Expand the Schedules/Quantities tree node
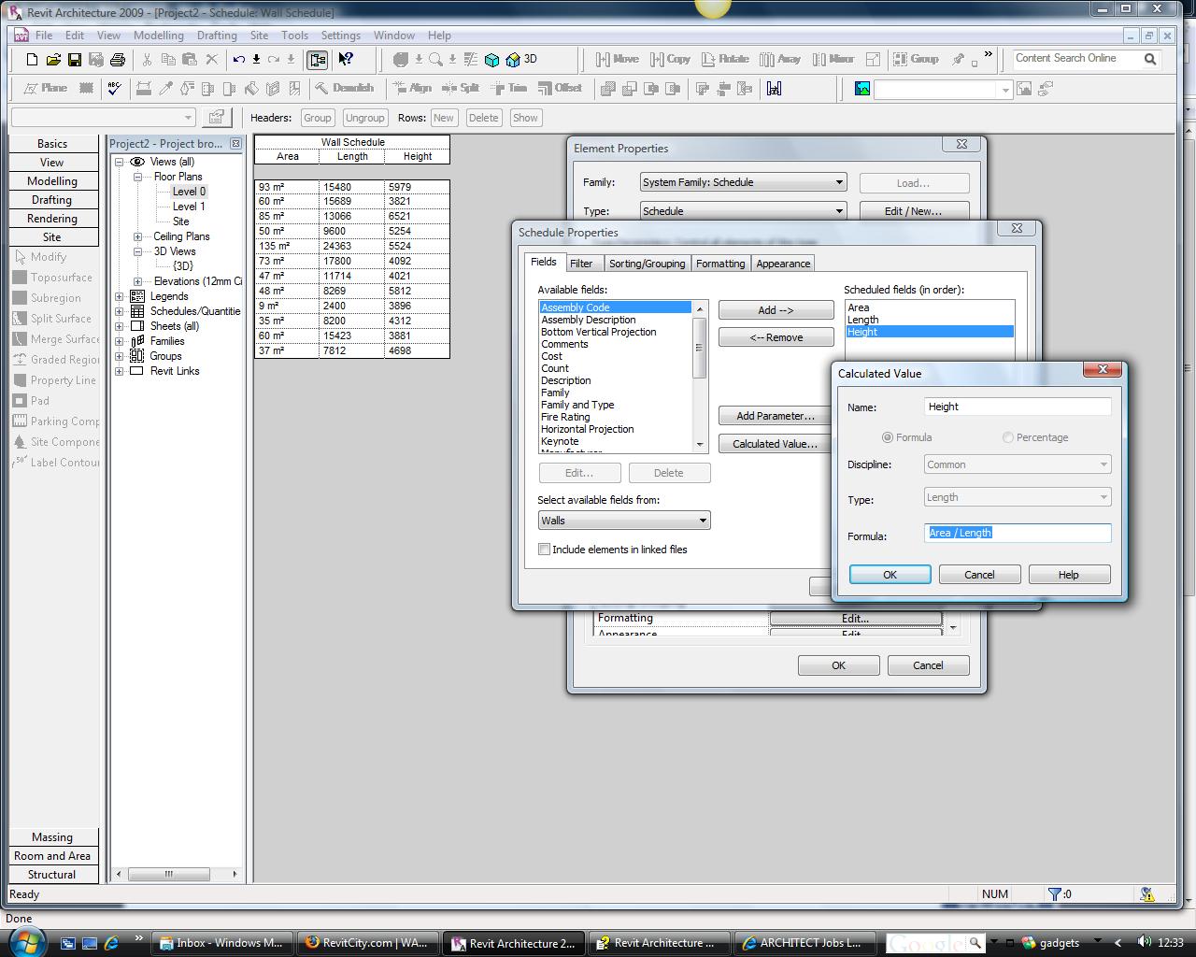Image resolution: width=1196 pixels, height=957 pixels. point(120,311)
